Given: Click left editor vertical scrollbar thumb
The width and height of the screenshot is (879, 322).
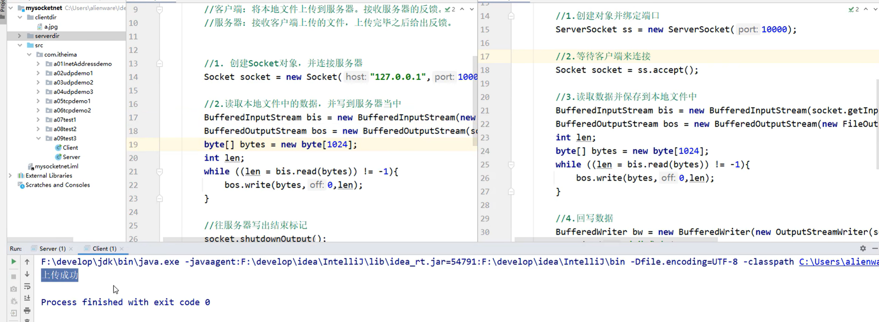Looking at the screenshot, I should pos(475,100).
